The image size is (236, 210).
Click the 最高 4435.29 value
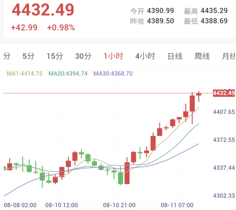(x=214, y=11)
